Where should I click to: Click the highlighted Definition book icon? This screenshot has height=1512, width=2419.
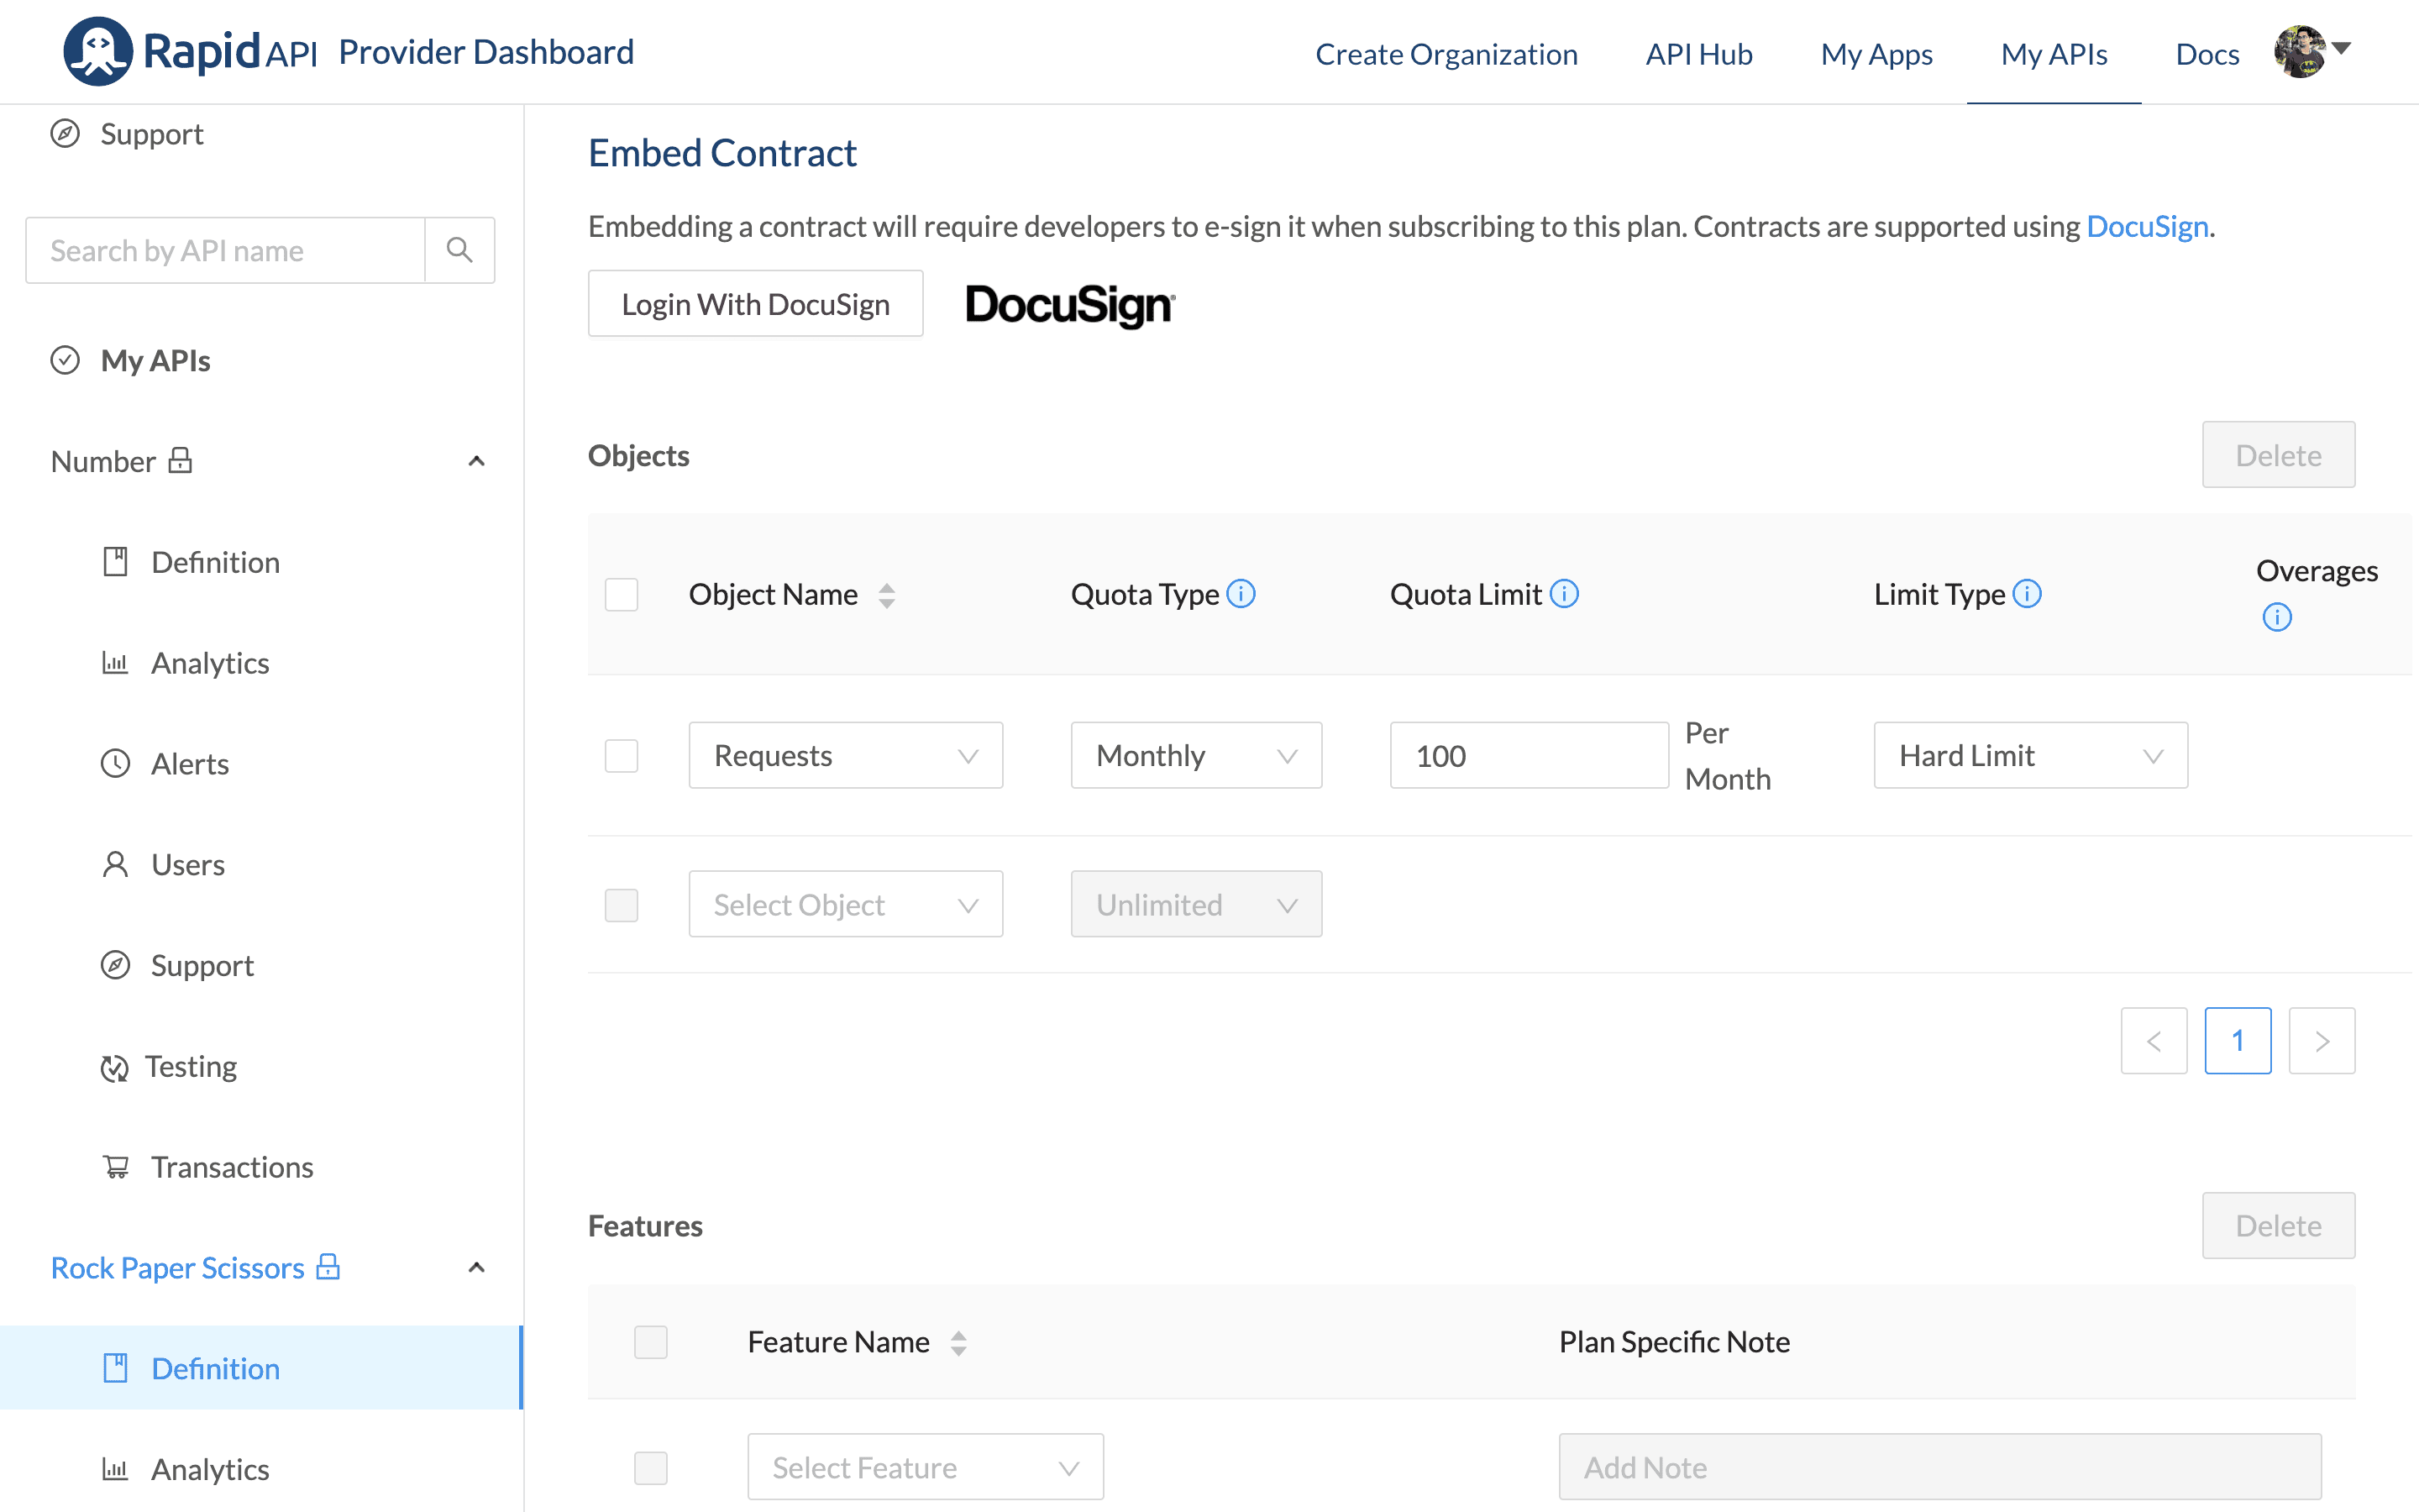click(116, 1368)
